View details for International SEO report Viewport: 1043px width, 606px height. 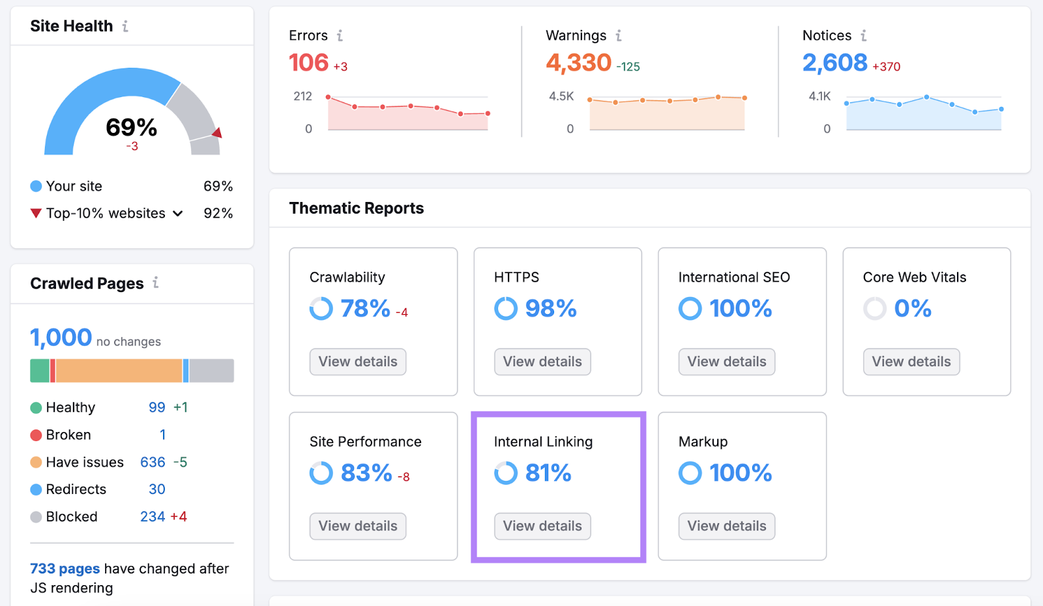(x=727, y=362)
